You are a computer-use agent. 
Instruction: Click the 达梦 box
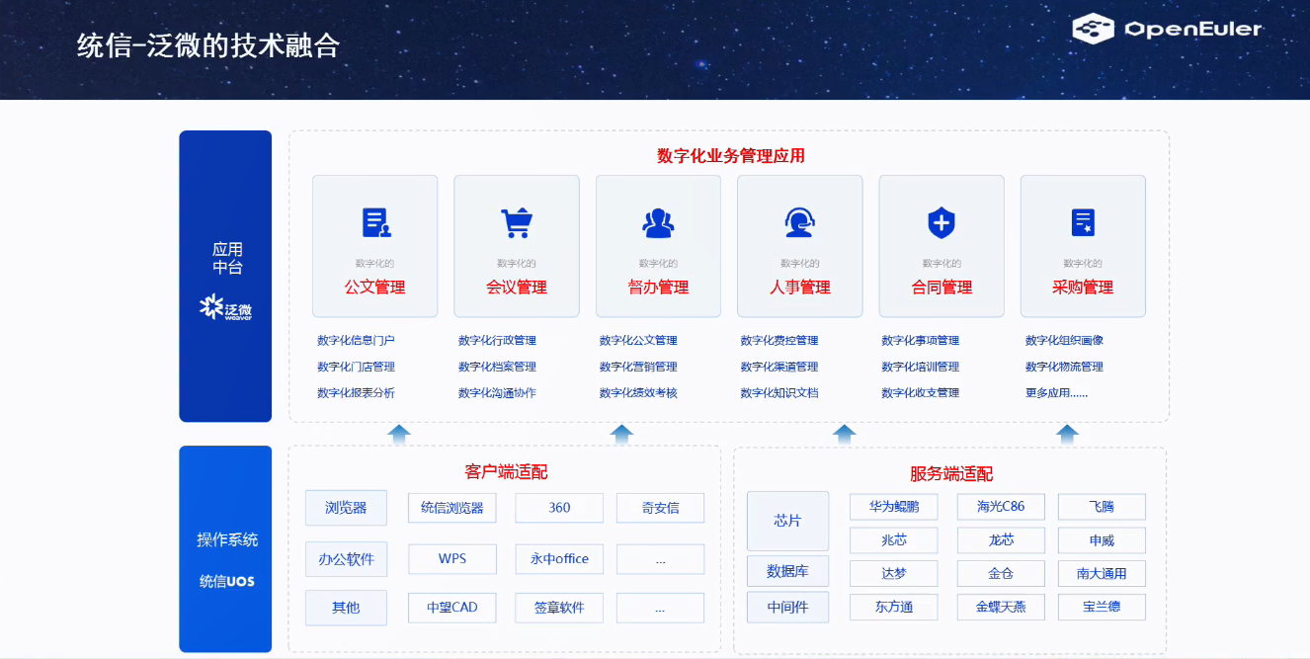(894, 574)
